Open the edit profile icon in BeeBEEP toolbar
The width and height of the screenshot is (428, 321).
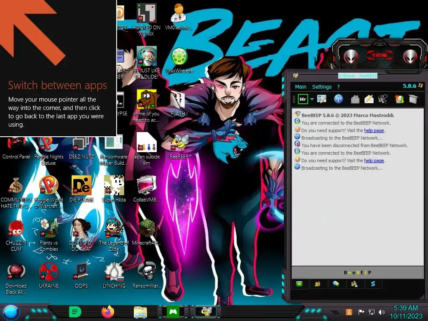pyautogui.click(x=322, y=99)
